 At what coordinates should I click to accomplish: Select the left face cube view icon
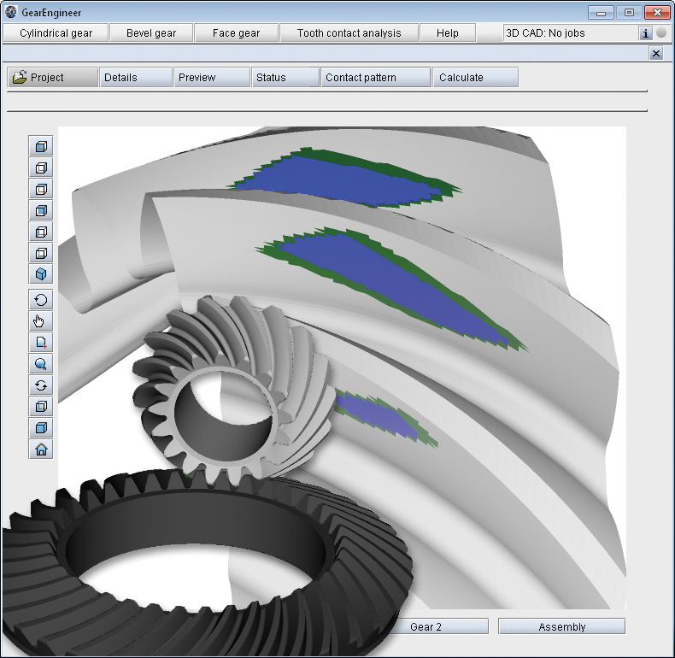41,232
